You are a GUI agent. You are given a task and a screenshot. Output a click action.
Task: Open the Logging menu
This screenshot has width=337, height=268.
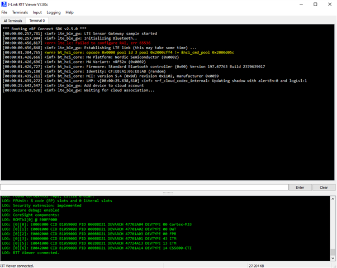[x=54, y=12]
